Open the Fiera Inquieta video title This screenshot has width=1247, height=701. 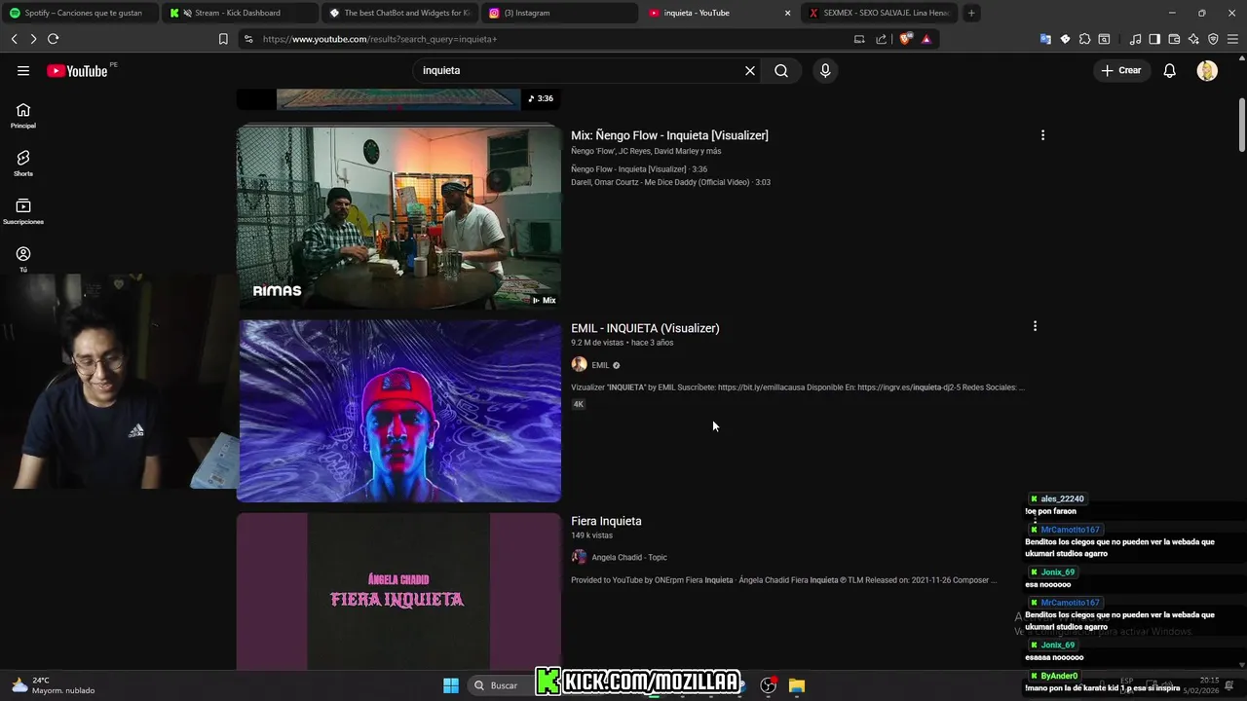click(606, 521)
